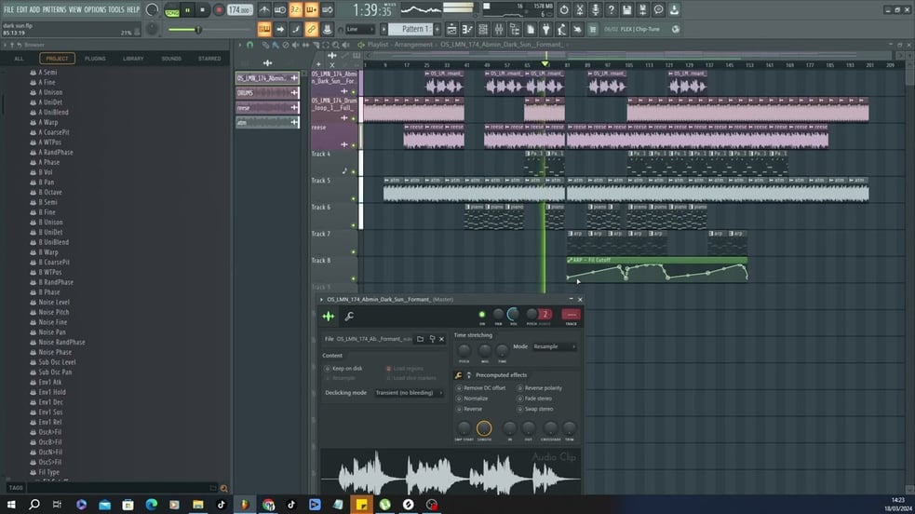Click the metronome icon
Image resolution: width=915 pixels, height=514 pixels.
(x=264, y=10)
